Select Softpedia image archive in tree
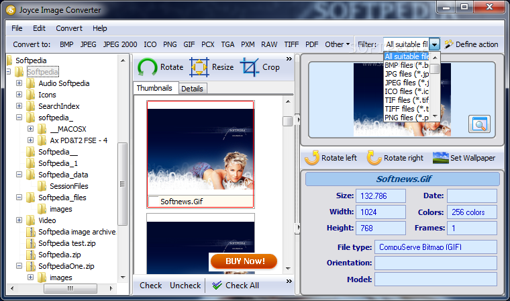 [77, 232]
